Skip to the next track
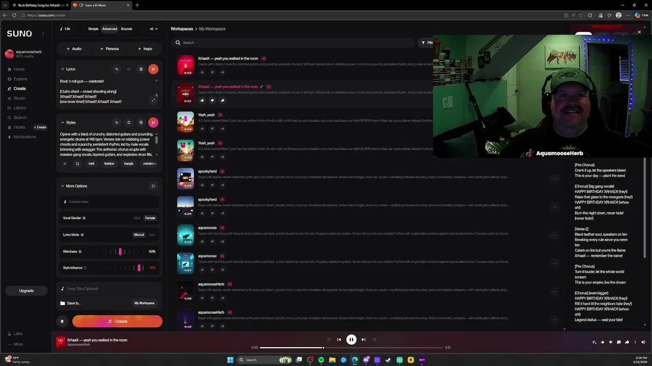This screenshot has width=652, height=366. (363, 340)
